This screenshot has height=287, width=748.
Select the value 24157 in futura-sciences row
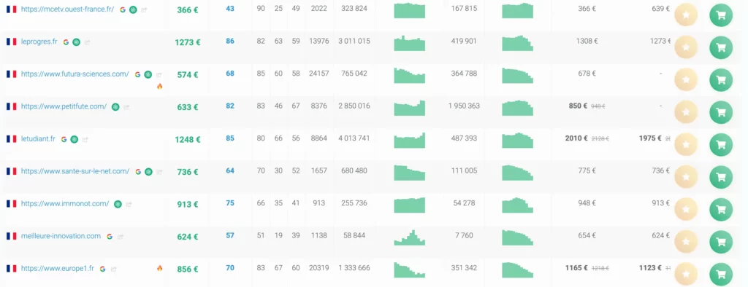(x=318, y=74)
